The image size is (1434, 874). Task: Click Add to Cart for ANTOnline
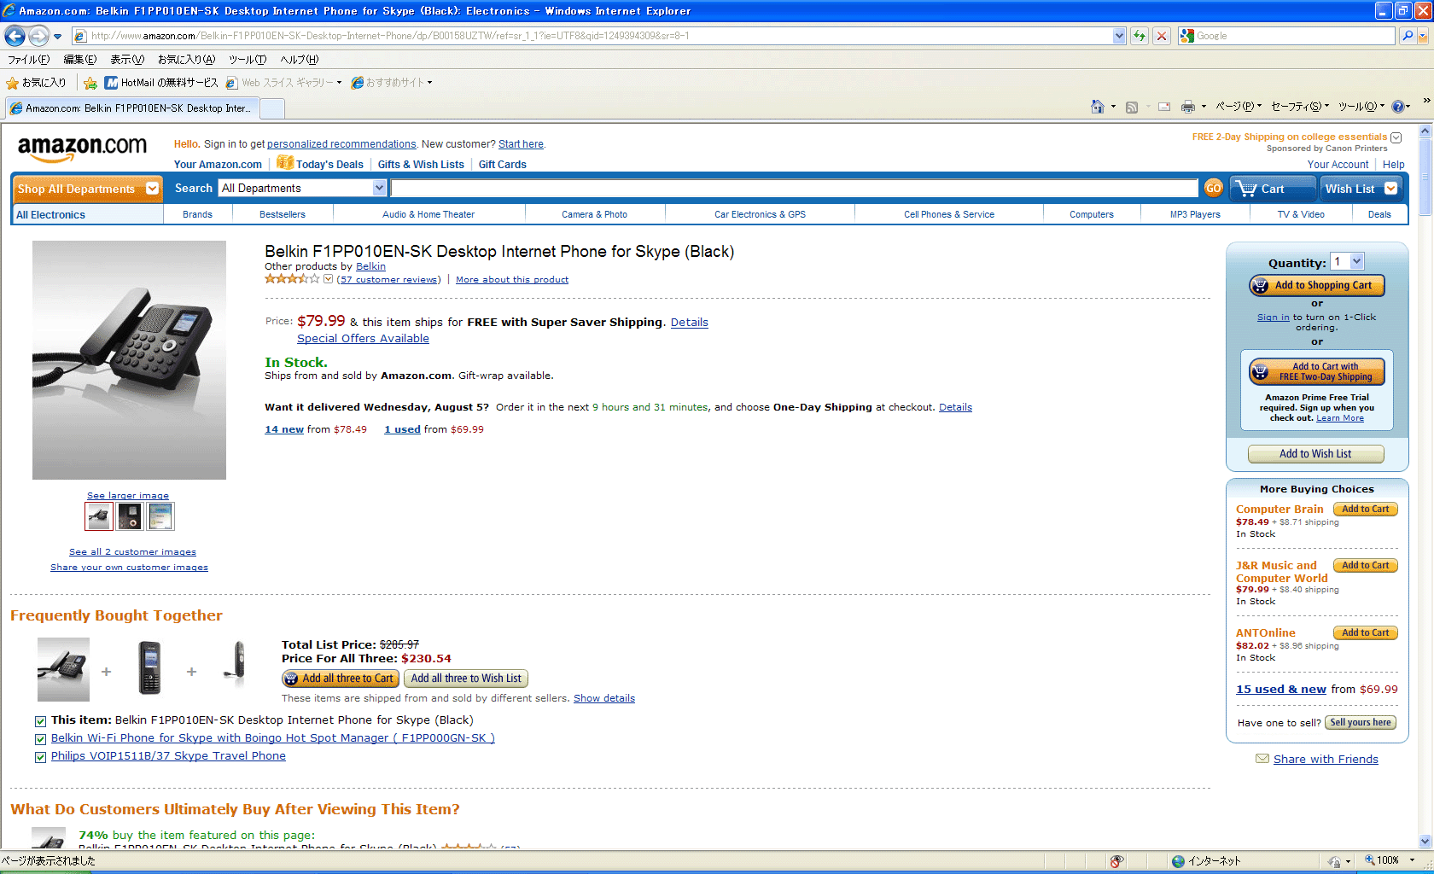(1365, 633)
